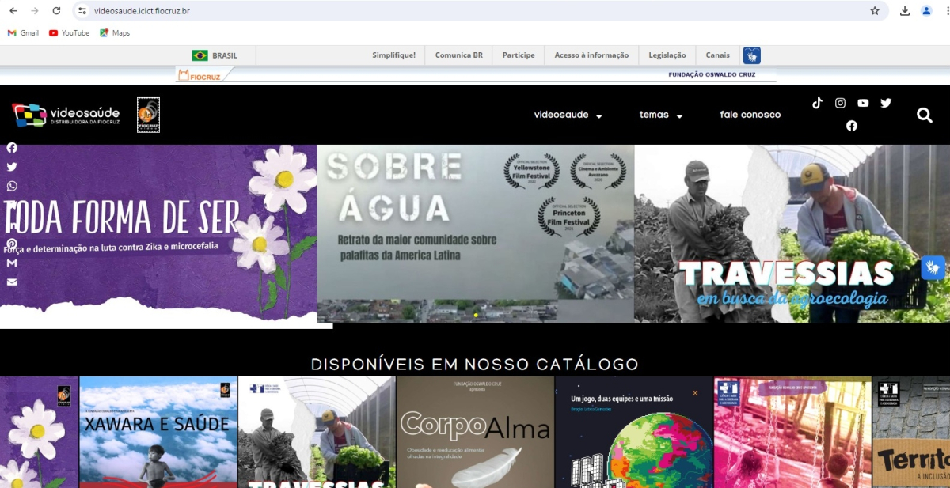This screenshot has height=488, width=950.
Task: Open the Território catalog poster
Action: (911, 432)
